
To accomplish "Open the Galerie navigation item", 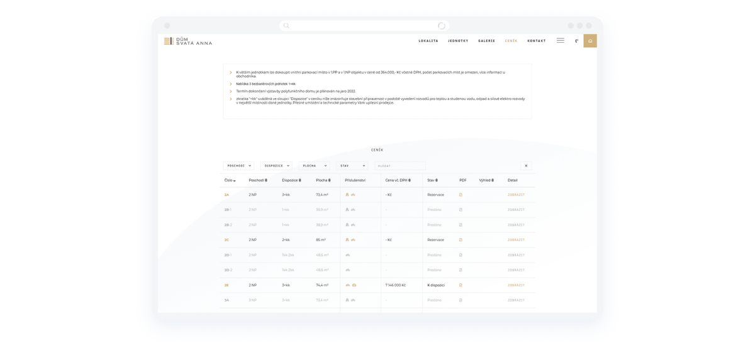I will point(486,41).
